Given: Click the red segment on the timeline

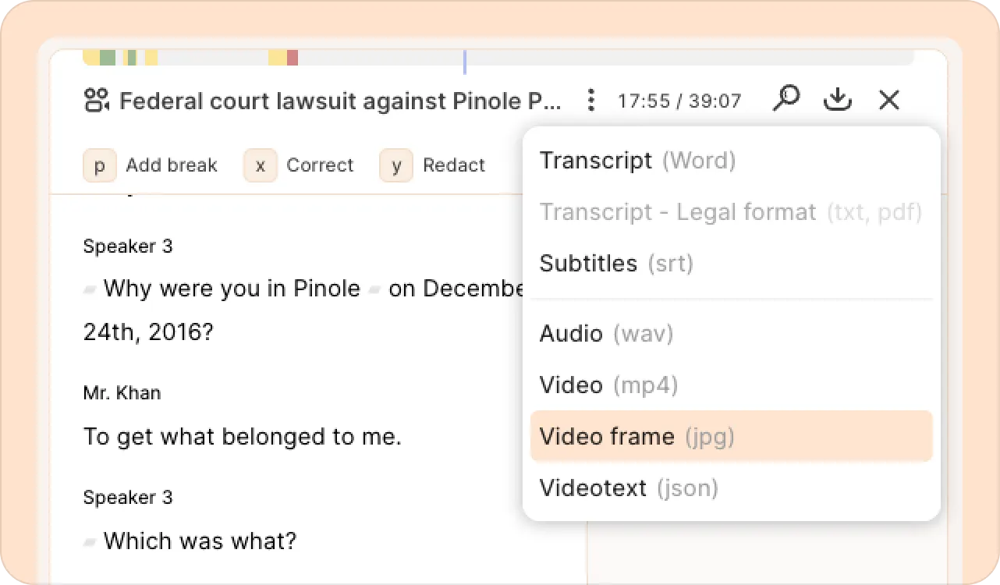Looking at the screenshot, I should pyautogui.click(x=293, y=58).
